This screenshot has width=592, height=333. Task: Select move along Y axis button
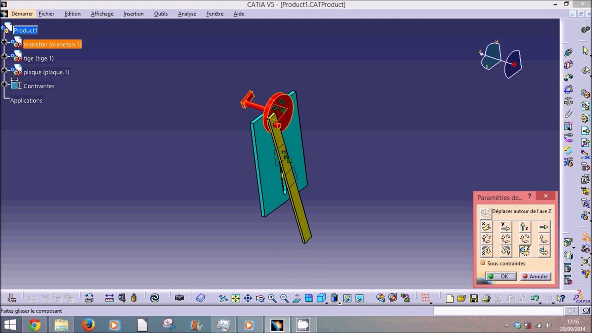(x=506, y=227)
